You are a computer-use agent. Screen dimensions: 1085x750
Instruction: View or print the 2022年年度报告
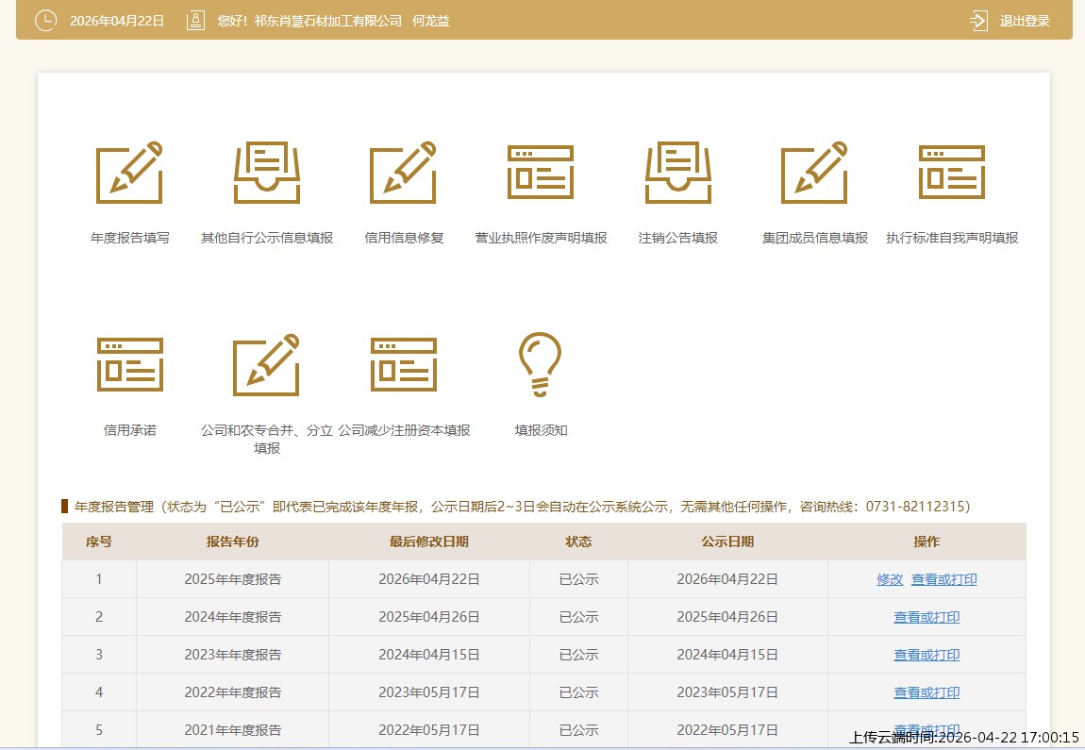(x=926, y=692)
